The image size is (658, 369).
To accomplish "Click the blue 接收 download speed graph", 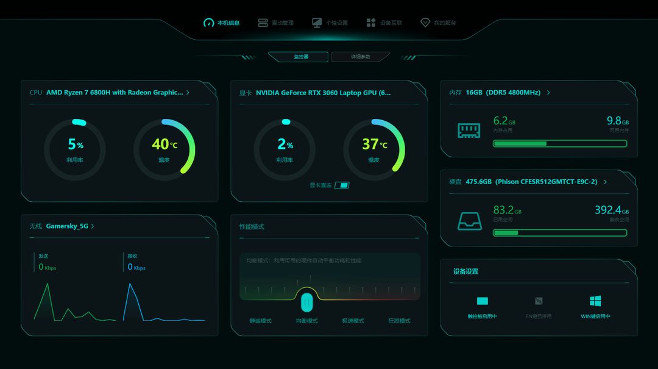I will tap(164, 302).
